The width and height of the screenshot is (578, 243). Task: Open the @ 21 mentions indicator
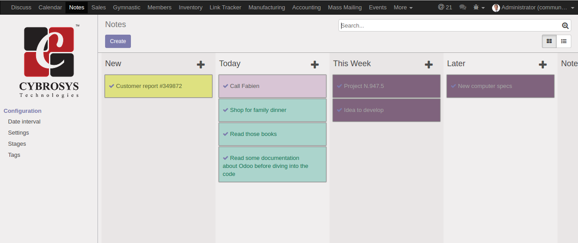[445, 8]
